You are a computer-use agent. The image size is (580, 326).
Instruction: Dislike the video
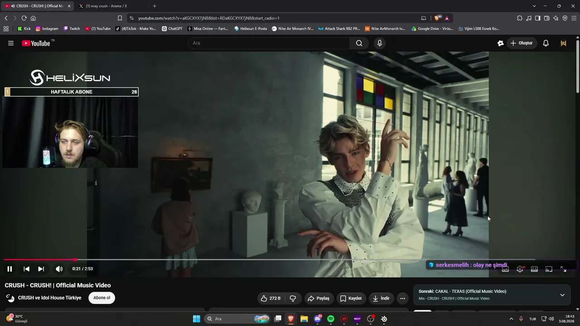[293, 298]
